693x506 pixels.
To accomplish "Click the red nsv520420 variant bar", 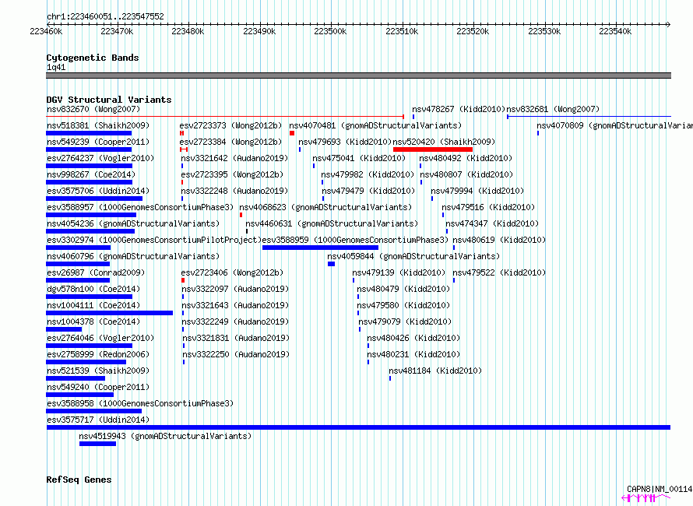I will 433,149.
